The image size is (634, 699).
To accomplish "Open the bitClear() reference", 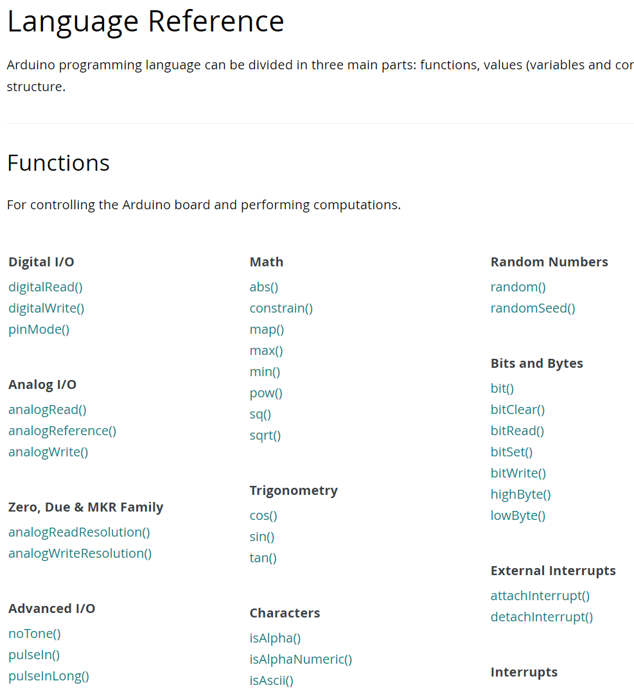I will point(517,410).
